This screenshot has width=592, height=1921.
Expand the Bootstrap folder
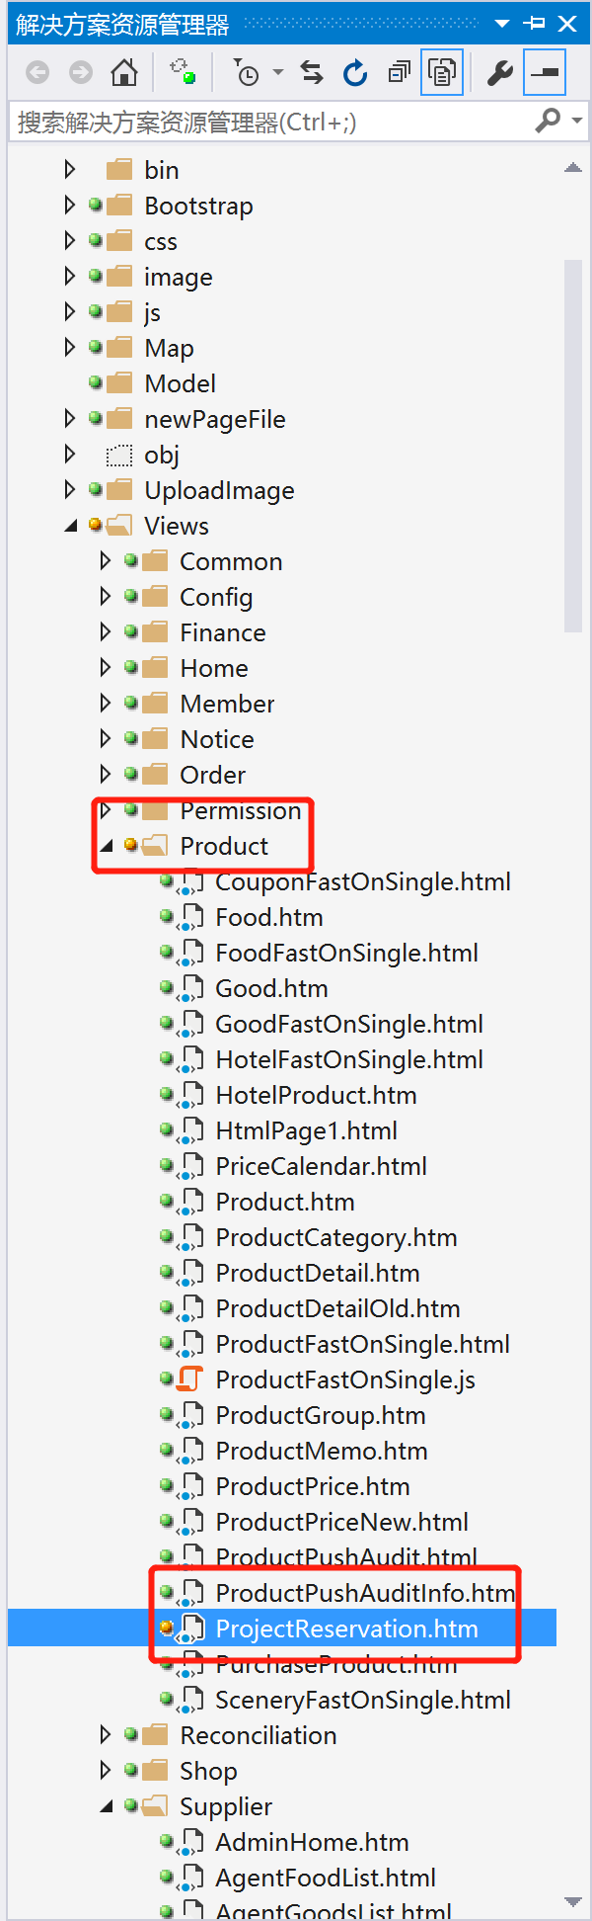tap(69, 206)
